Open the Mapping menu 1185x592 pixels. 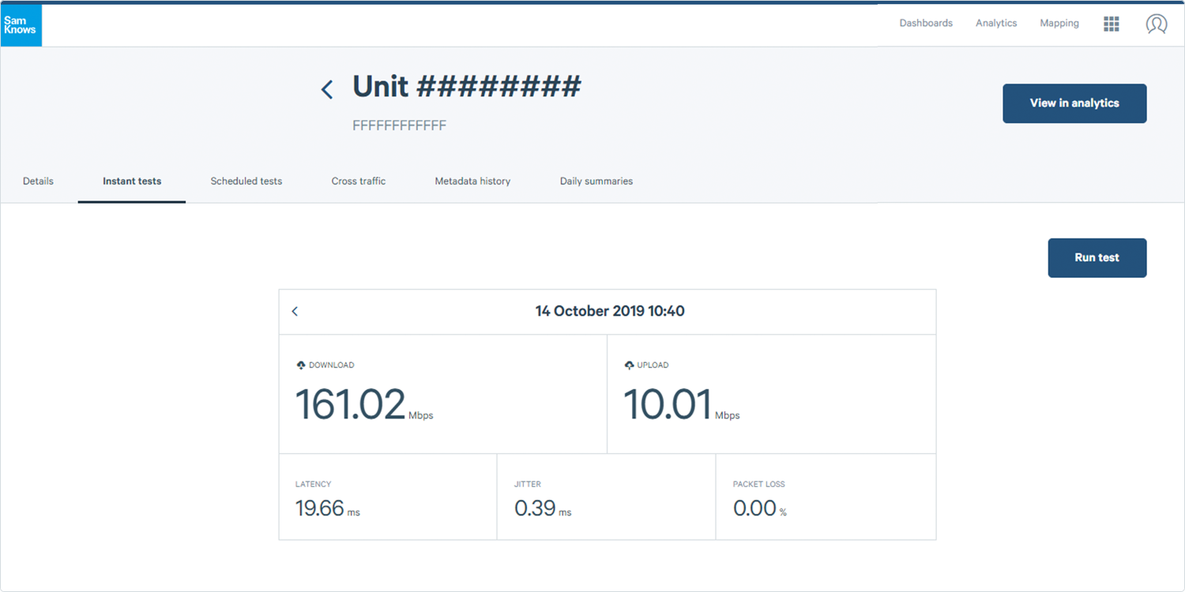tap(1059, 24)
